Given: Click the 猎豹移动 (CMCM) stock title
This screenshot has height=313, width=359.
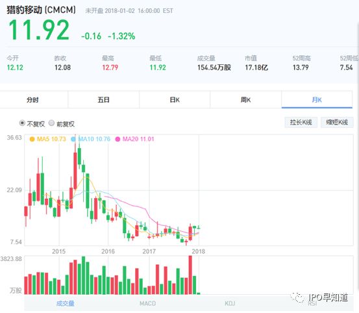Looking at the screenshot, I should pos(41,10).
